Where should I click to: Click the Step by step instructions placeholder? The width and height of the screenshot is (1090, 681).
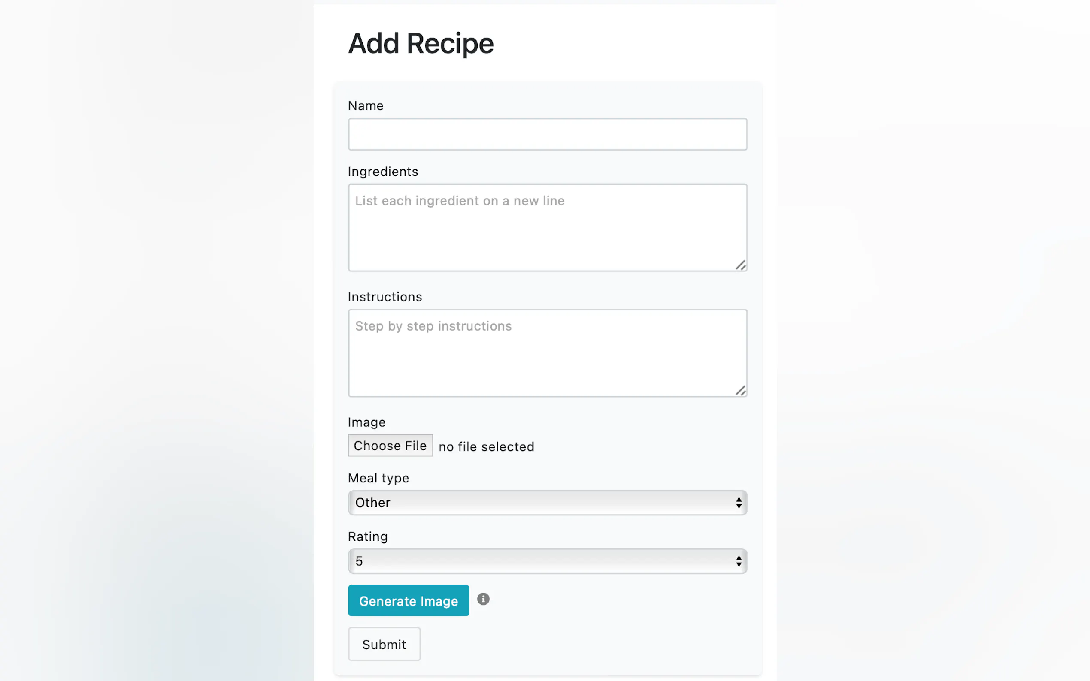(433, 326)
